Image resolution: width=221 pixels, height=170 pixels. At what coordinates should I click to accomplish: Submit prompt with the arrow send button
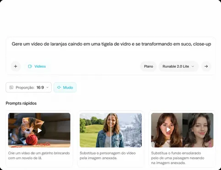(206, 66)
